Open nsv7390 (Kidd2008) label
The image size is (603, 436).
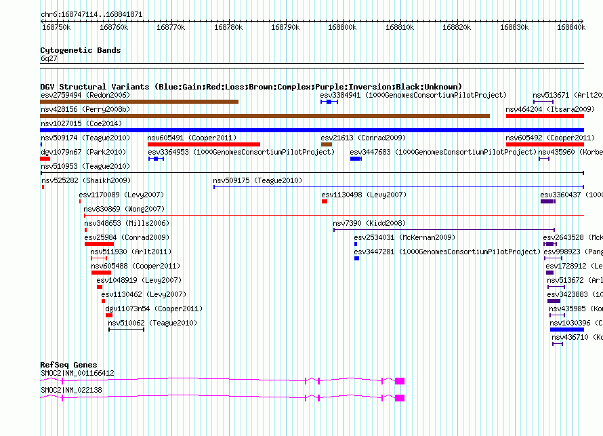(x=369, y=223)
